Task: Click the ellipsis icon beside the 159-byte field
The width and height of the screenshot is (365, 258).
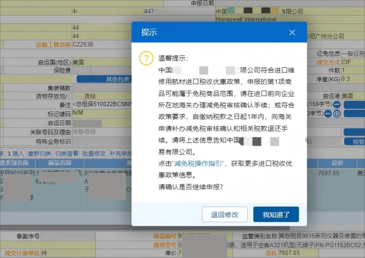Action: tap(337, 104)
